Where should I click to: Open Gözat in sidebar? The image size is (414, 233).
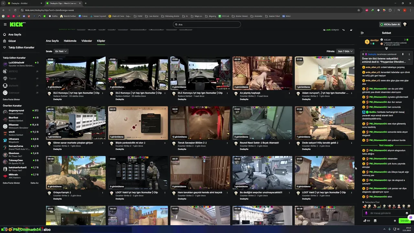[12, 41]
